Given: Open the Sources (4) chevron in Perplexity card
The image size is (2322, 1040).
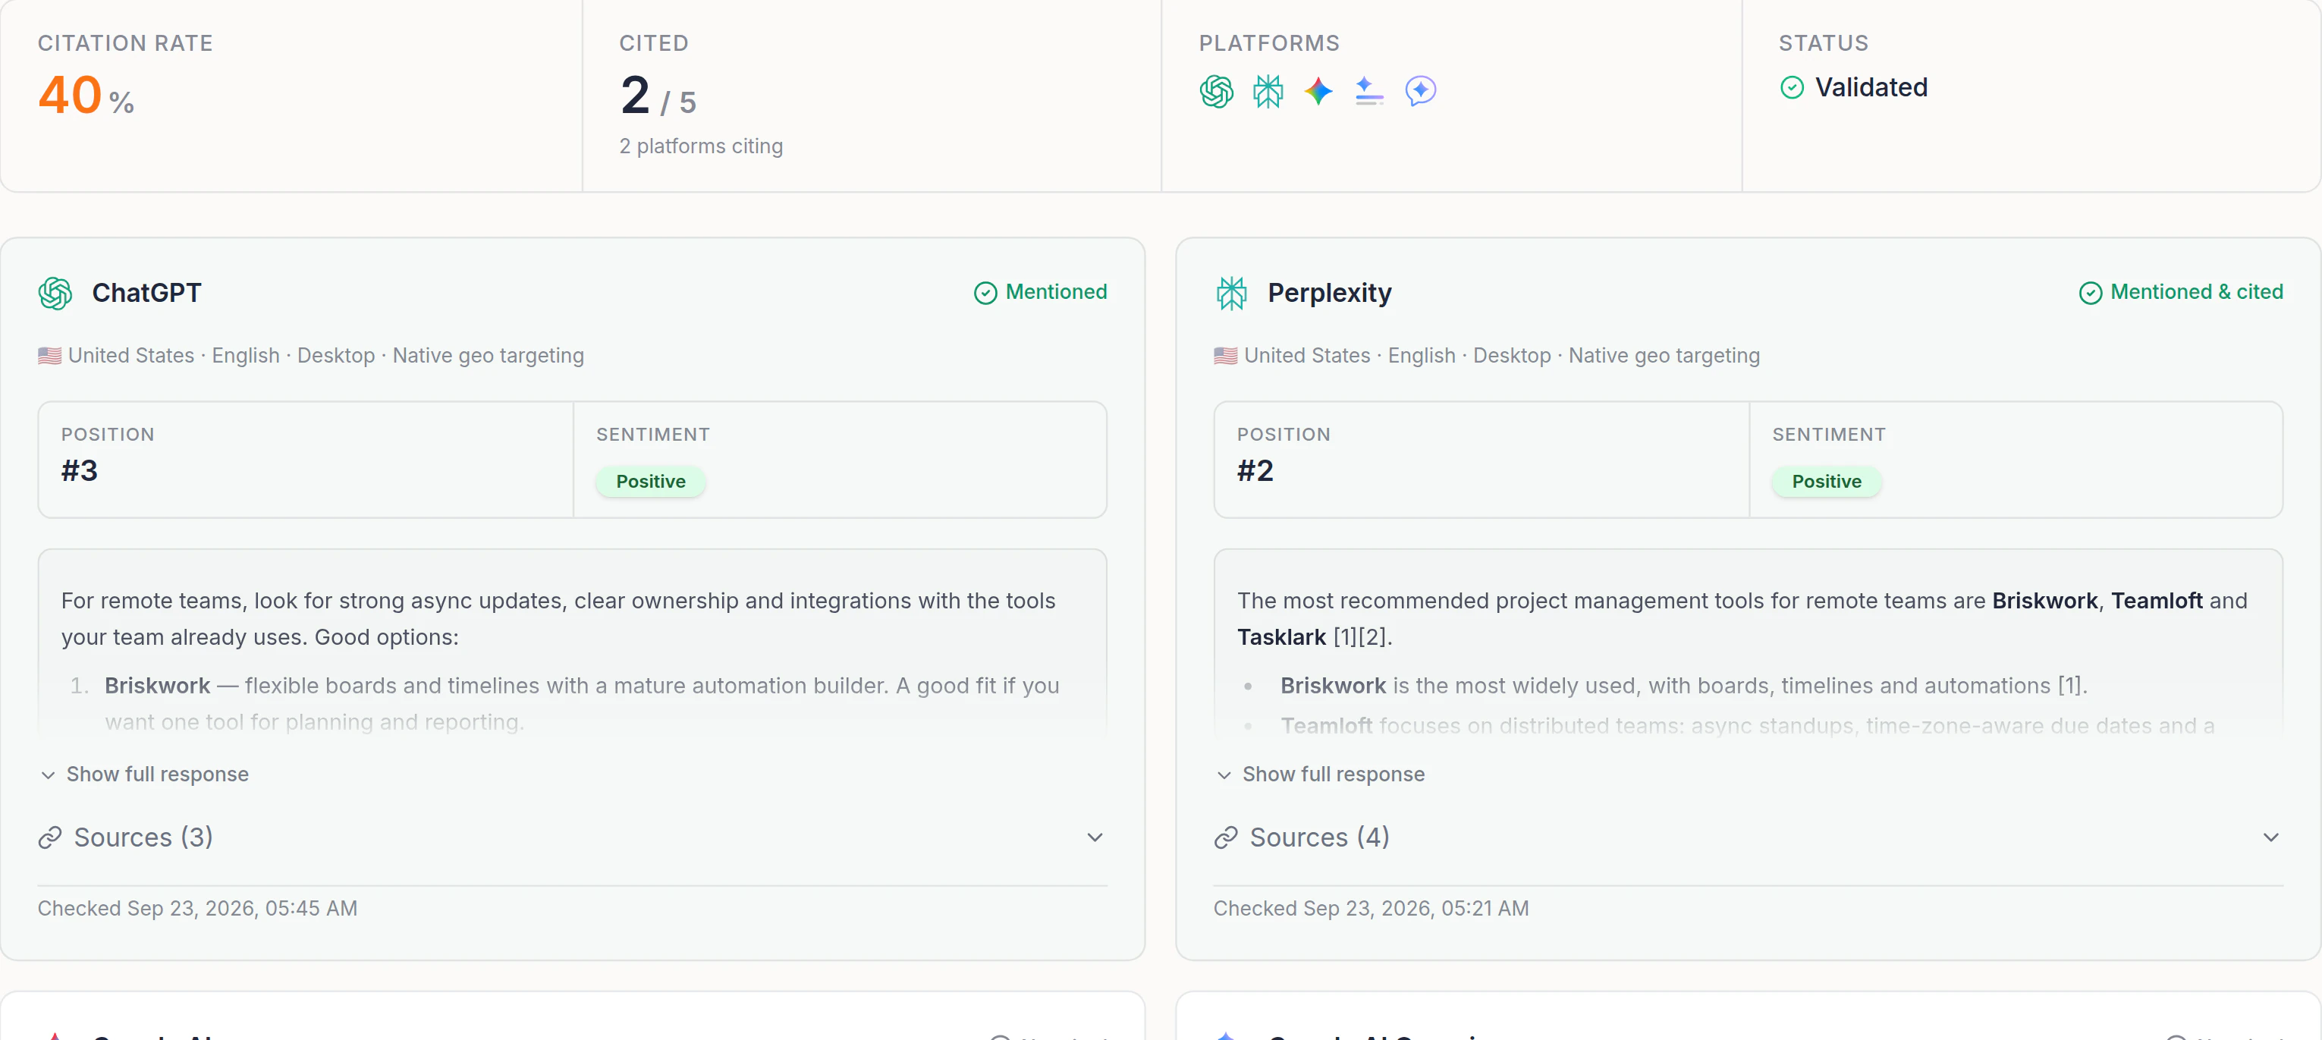Looking at the screenshot, I should (2270, 837).
